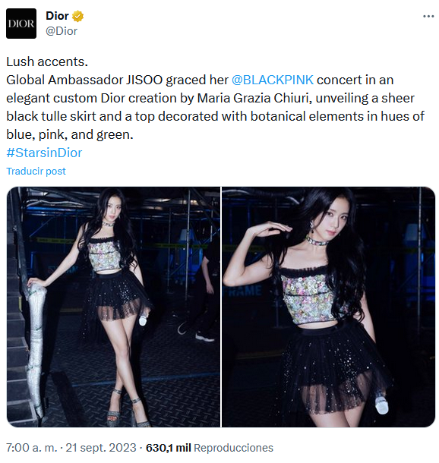Click Traducir post to translate
This screenshot has width=439, height=463.
[x=36, y=172]
